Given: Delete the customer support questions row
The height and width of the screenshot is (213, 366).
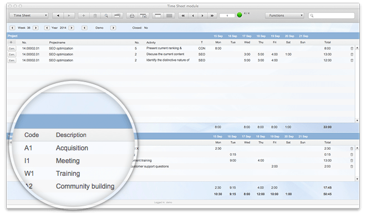Looking at the screenshot, I should [x=352, y=166].
